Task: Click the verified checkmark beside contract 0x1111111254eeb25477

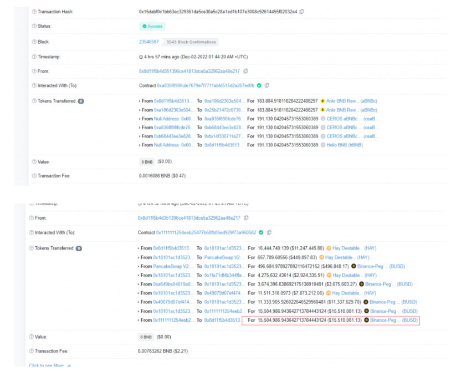Action: coord(261,232)
